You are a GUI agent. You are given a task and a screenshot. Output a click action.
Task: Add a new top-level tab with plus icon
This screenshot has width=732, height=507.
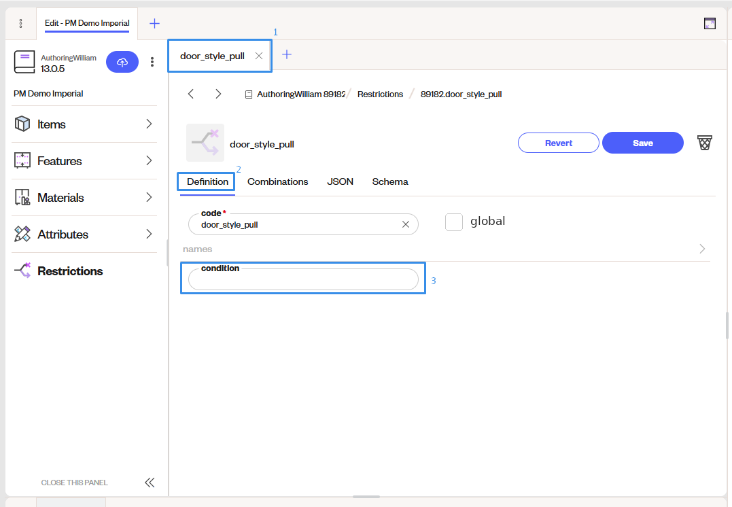coord(154,23)
